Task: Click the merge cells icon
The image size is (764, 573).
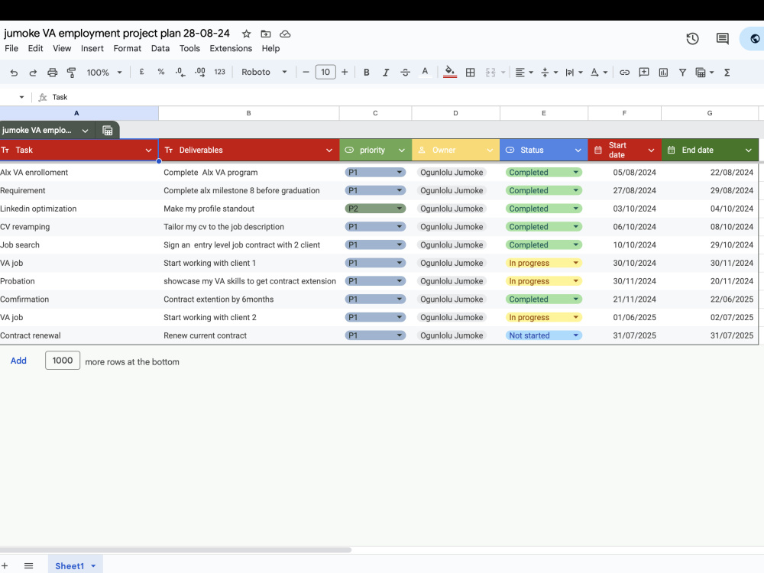Action: tap(490, 73)
